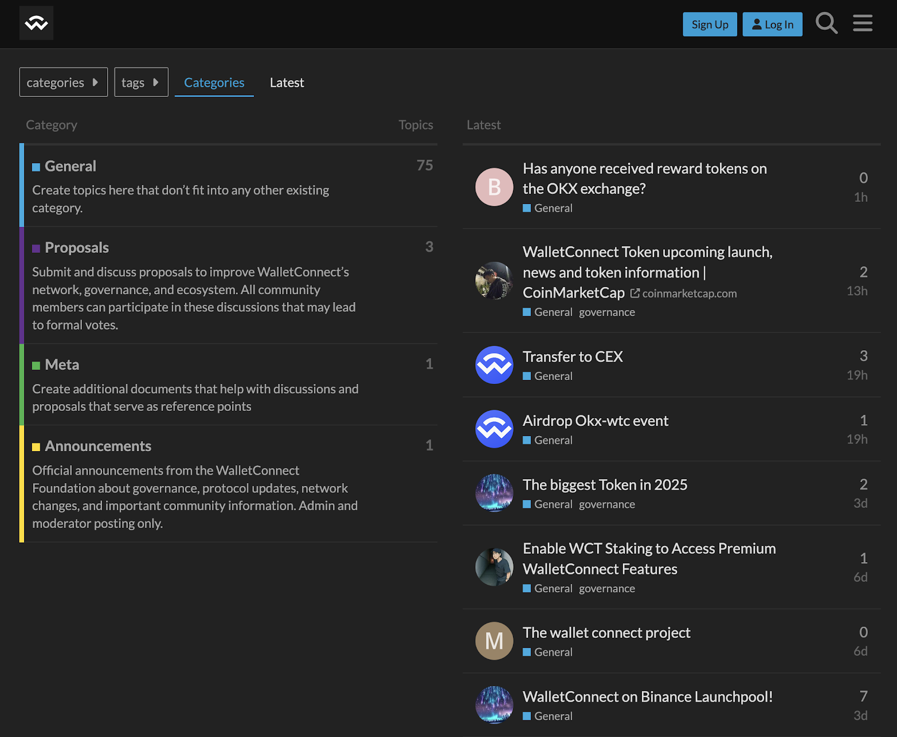Click the tan M user avatar
The width and height of the screenshot is (897, 737).
point(494,641)
